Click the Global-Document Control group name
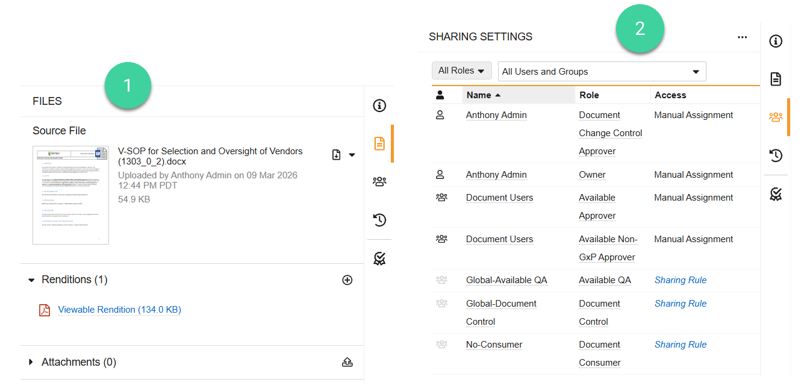807x391 pixels. click(500, 304)
